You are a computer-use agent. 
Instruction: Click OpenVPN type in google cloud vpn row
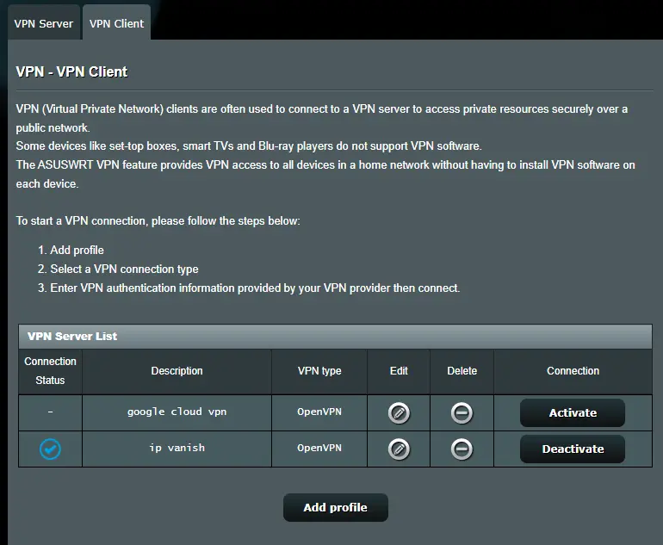coord(319,412)
